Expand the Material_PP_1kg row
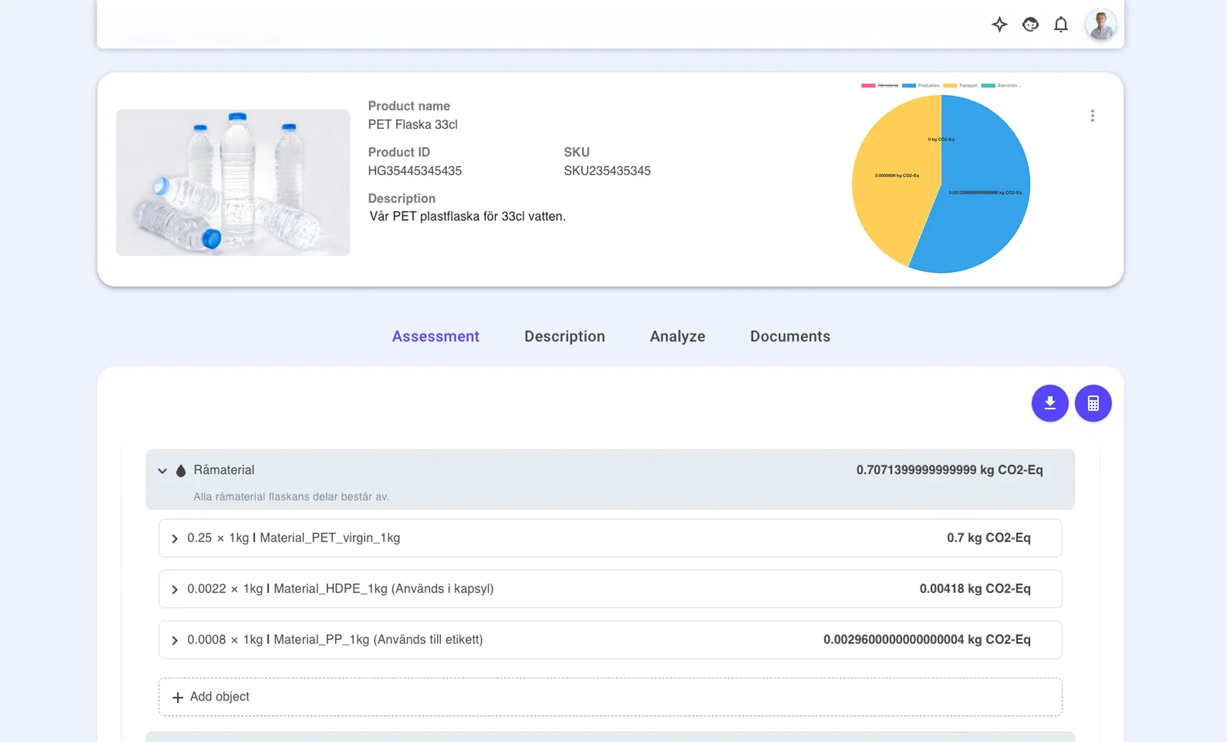This screenshot has width=1227, height=742. (x=175, y=641)
